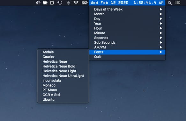
Task: Select Monaco font
Action: (x=63, y=85)
